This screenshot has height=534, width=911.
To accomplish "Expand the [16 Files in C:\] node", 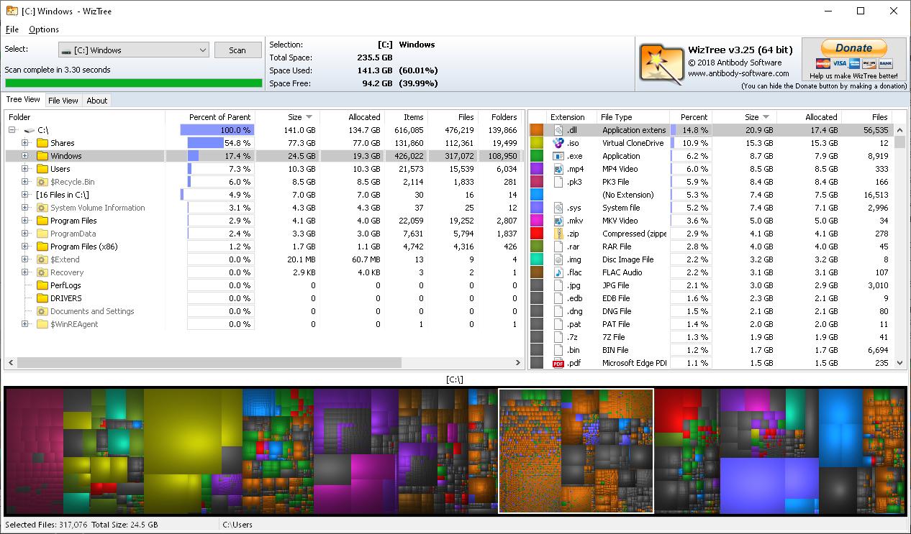I will click(x=25, y=195).
